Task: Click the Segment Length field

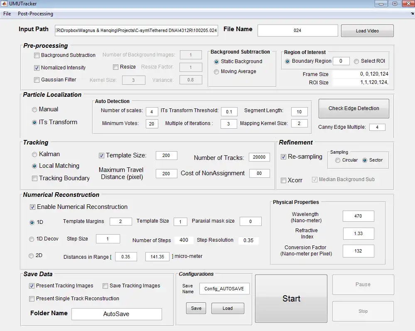Action: 299,112
